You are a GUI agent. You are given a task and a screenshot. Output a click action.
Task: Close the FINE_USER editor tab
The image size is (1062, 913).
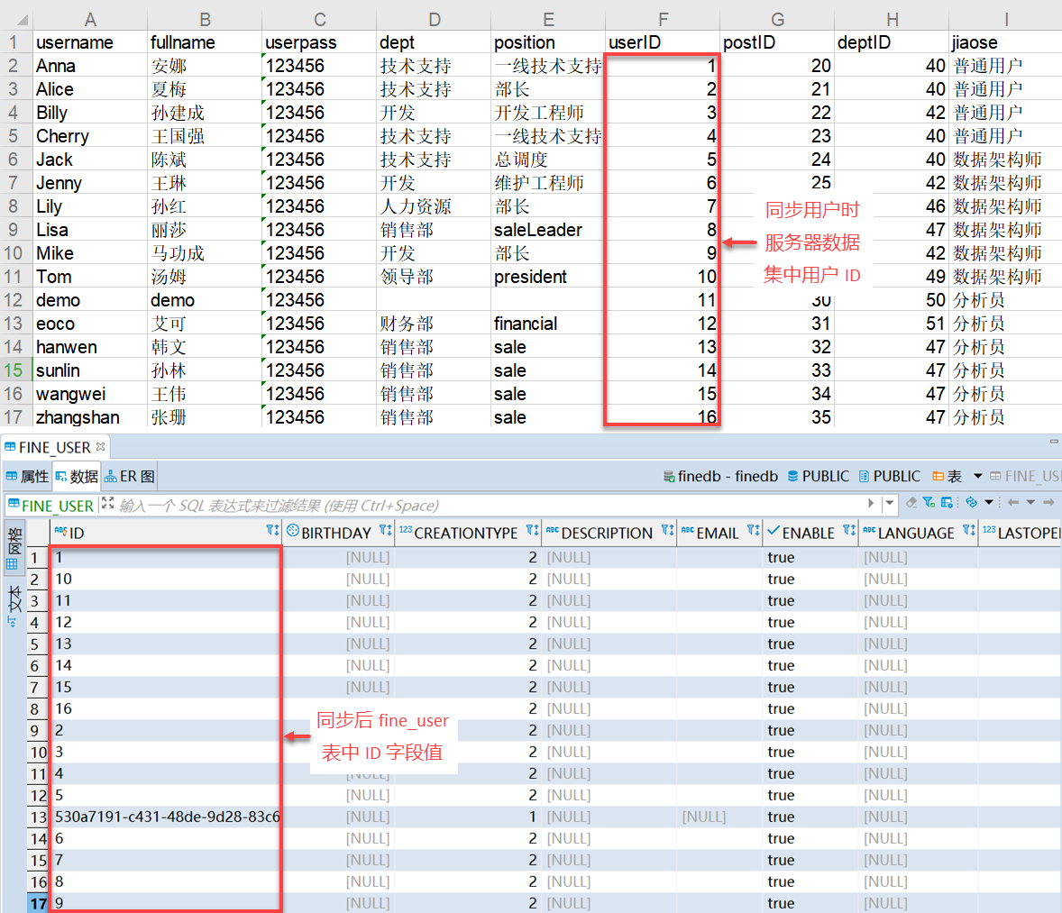[100, 447]
